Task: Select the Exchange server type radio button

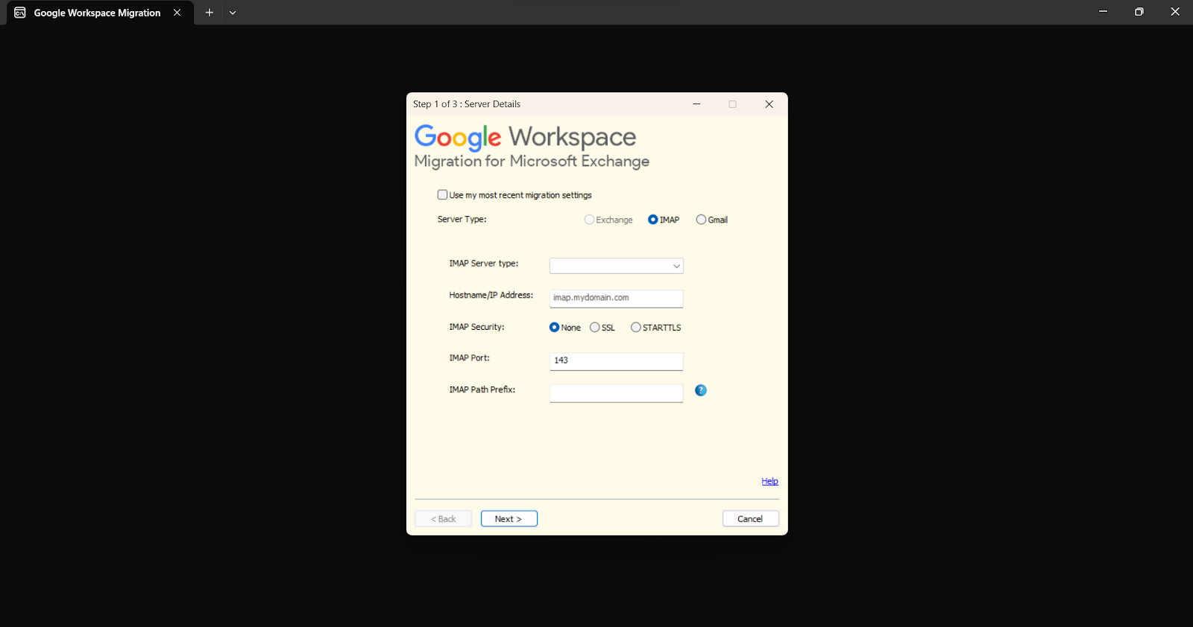Action: click(x=589, y=220)
